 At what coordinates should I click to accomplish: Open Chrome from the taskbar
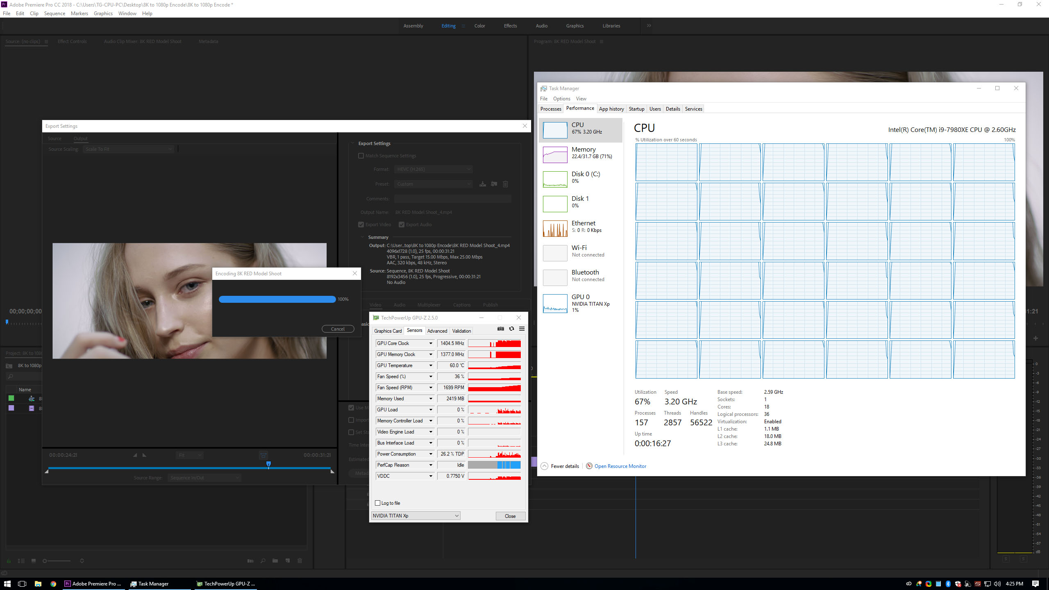pyautogui.click(x=53, y=584)
